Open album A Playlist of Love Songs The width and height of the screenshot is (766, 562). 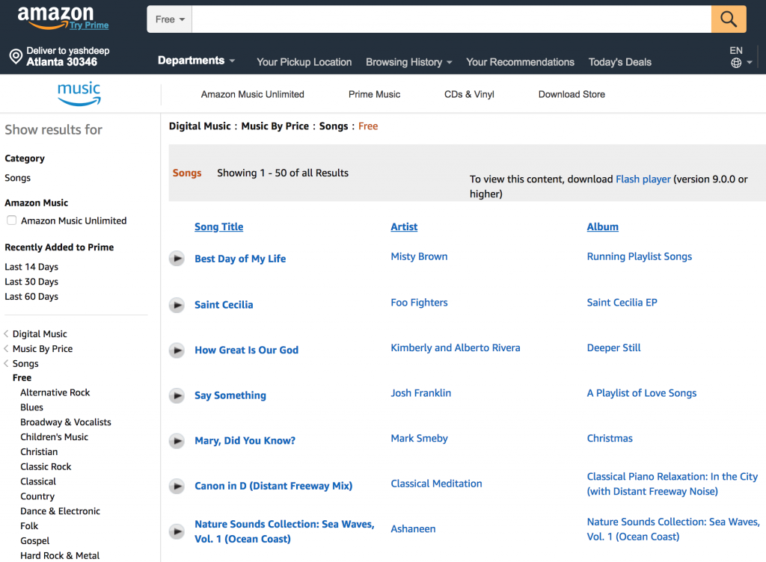[x=641, y=393]
